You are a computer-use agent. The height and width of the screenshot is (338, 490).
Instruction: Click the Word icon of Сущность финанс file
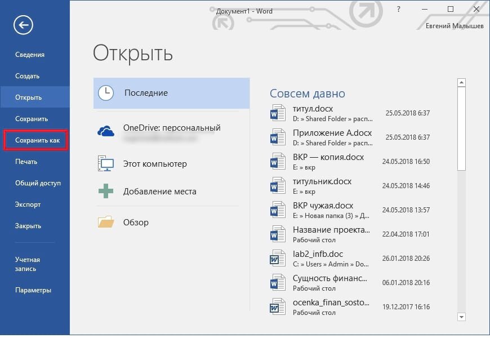277,282
